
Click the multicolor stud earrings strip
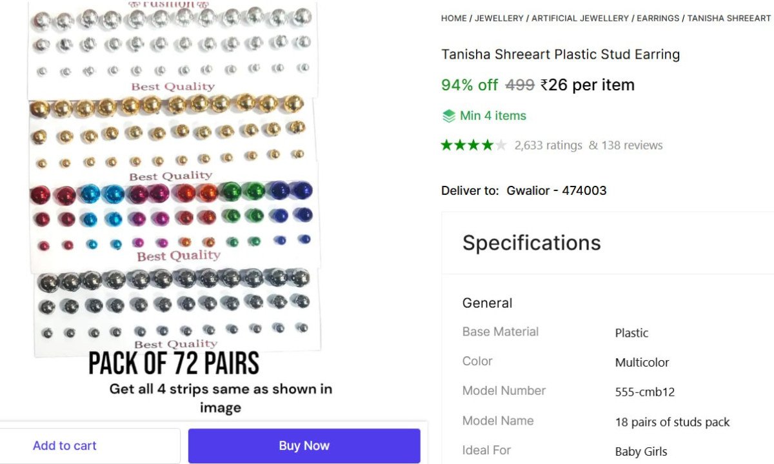(x=172, y=216)
